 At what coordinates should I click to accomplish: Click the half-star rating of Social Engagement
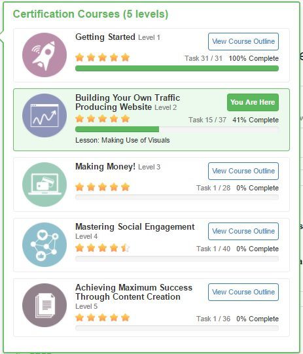pos(125,248)
